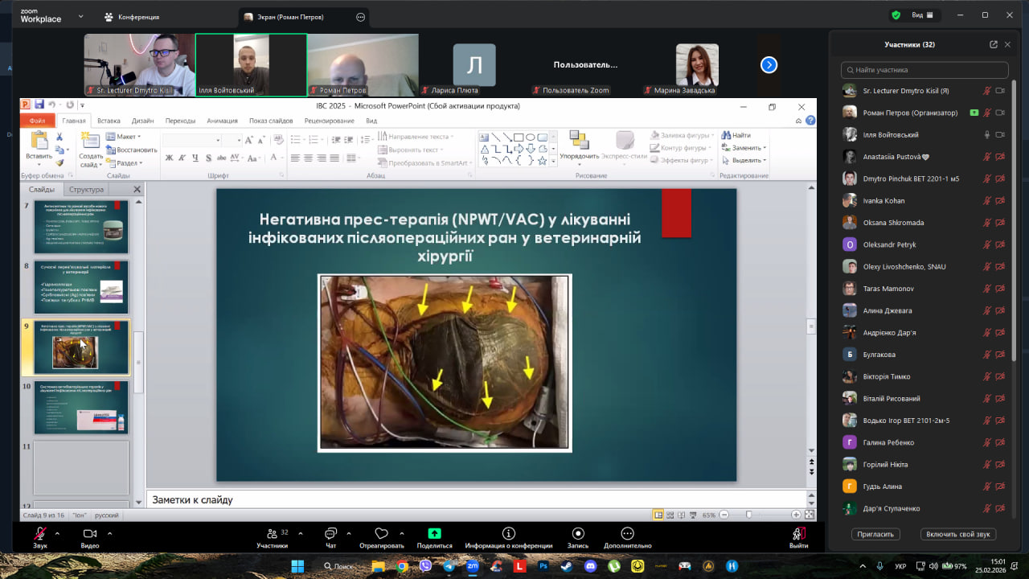Image resolution: width=1029 pixels, height=579 pixels.
Task: Open Информация о конференции info icon
Action: click(x=508, y=534)
